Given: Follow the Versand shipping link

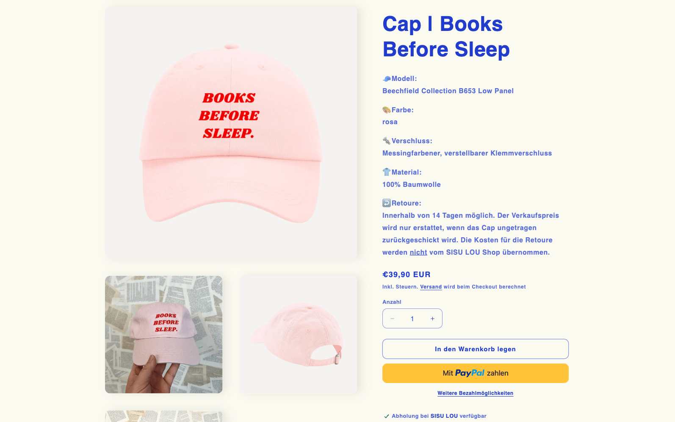Looking at the screenshot, I should 431,287.
